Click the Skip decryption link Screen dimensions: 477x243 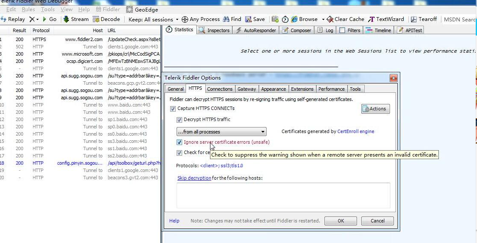(x=194, y=178)
